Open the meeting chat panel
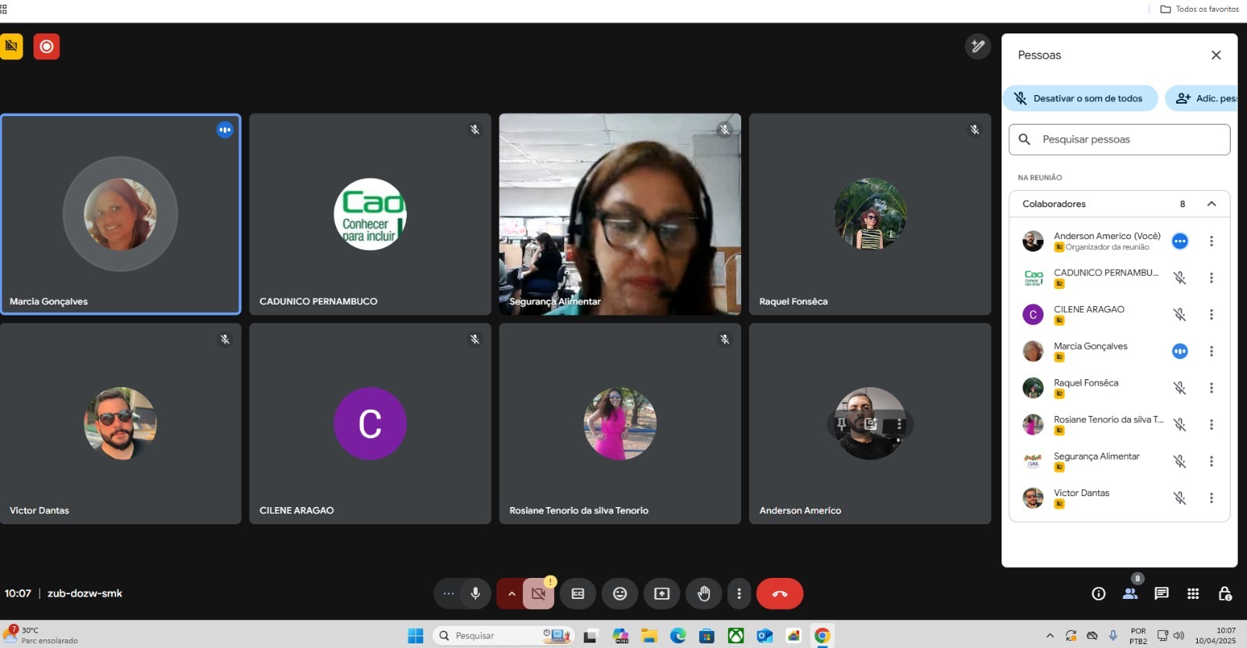The height and width of the screenshot is (648, 1247). (x=1161, y=593)
